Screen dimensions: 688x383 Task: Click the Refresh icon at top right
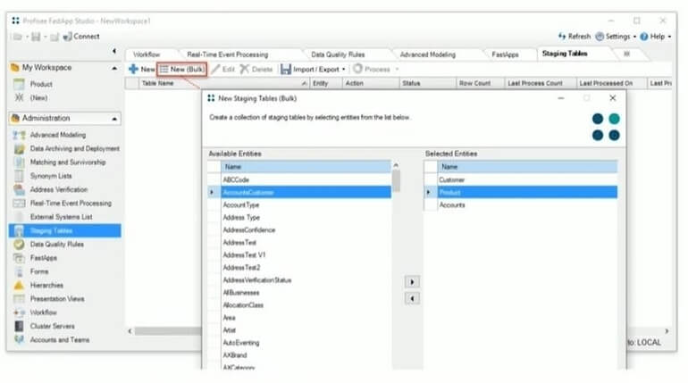point(562,37)
